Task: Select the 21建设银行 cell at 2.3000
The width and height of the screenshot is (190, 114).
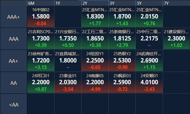Action: pyautogui.click(x=176, y=38)
